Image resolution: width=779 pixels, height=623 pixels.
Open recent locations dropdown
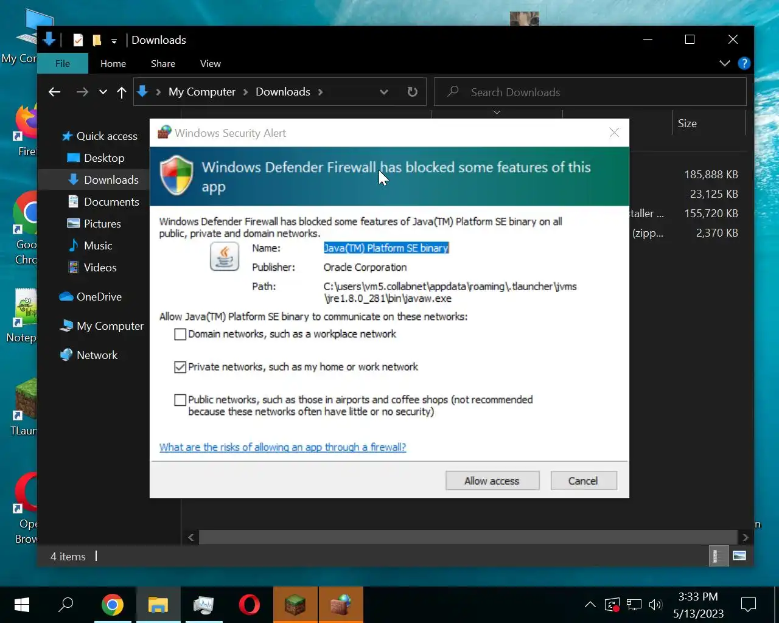click(103, 92)
